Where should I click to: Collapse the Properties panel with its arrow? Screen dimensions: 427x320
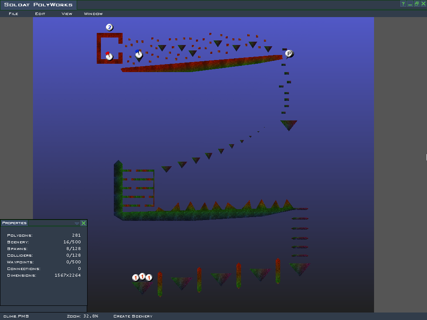click(77, 223)
